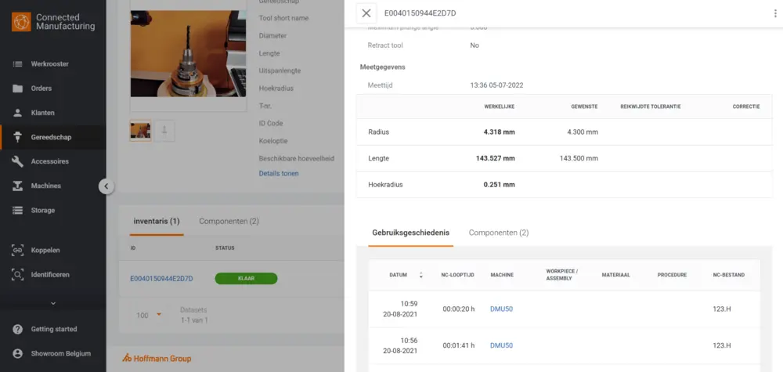The width and height of the screenshot is (783, 372).
Task: Close the E0040150944E2D7D detail panel
Action: [x=366, y=13]
